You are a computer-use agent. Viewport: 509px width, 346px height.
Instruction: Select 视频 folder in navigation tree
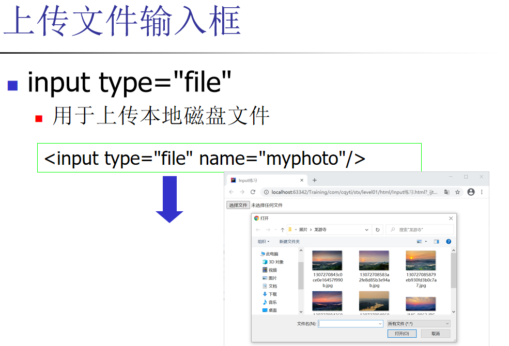(270, 270)
